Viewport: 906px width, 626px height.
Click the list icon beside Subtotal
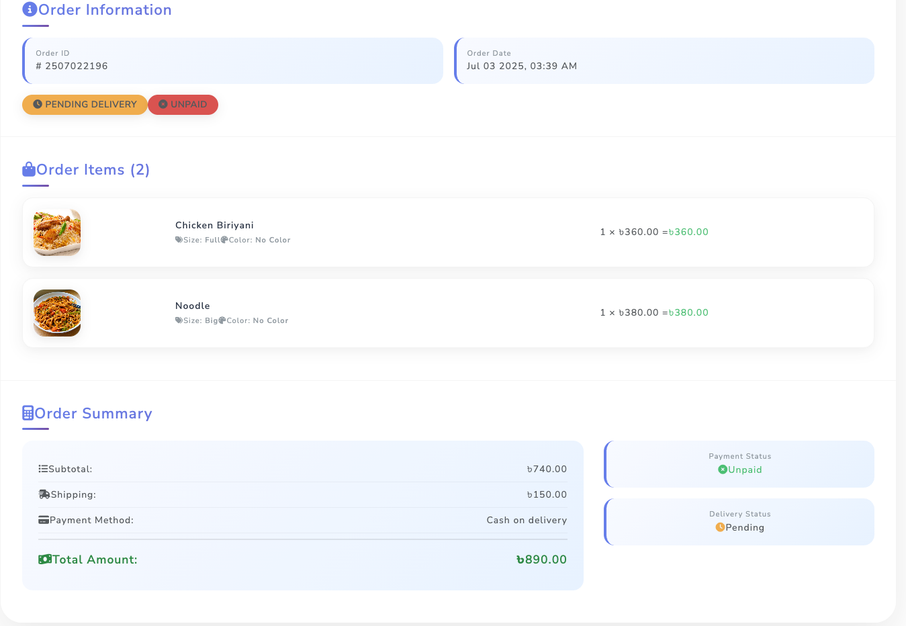[43, 469]
